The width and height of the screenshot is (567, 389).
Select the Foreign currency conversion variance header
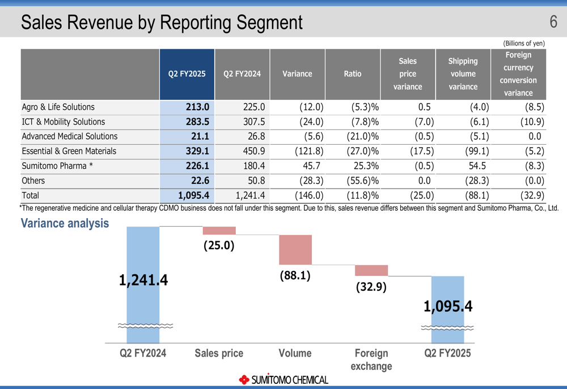518,74
